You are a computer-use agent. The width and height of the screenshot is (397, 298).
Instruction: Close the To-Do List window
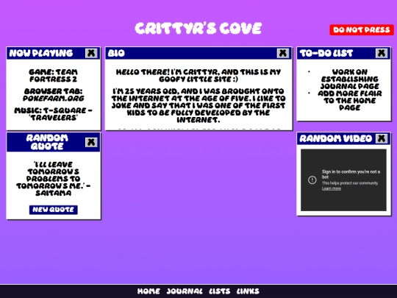click(x=382, y=53)
